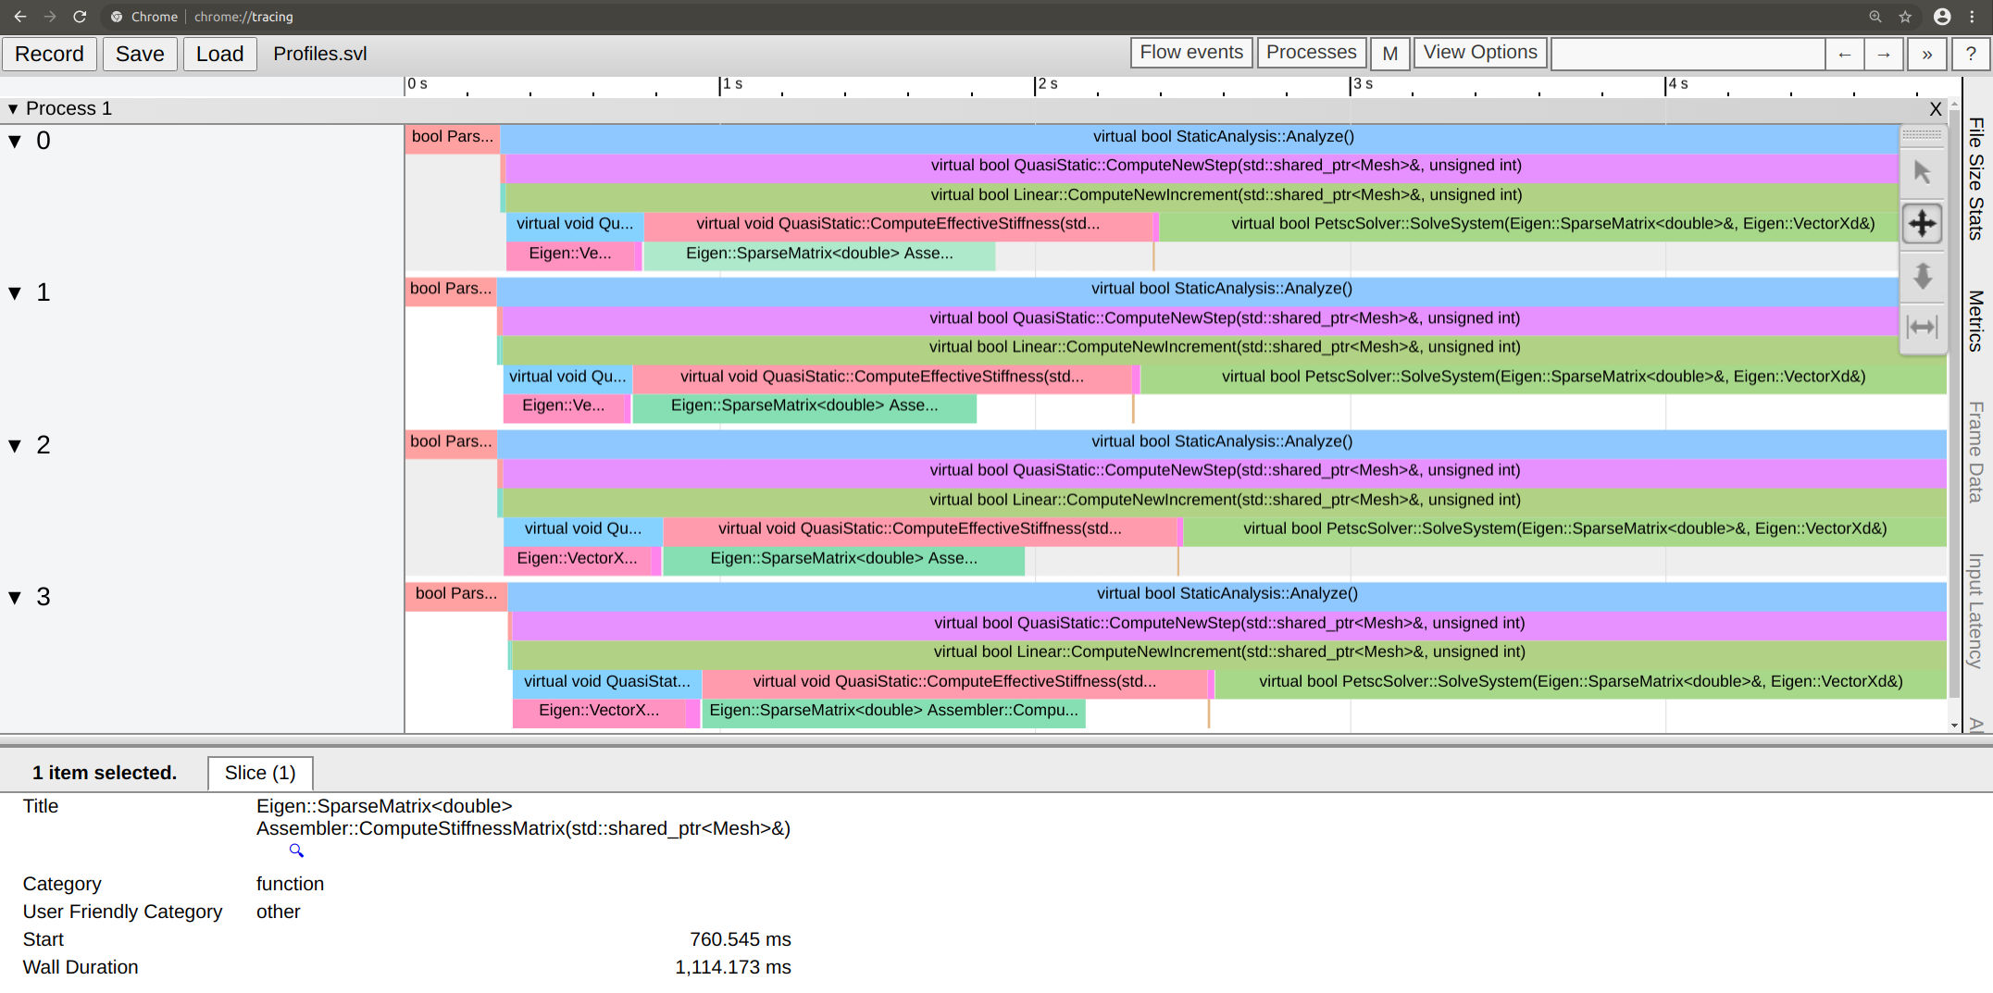Collapse thread 3 track

pyautogui.click(x=14, y=597)
